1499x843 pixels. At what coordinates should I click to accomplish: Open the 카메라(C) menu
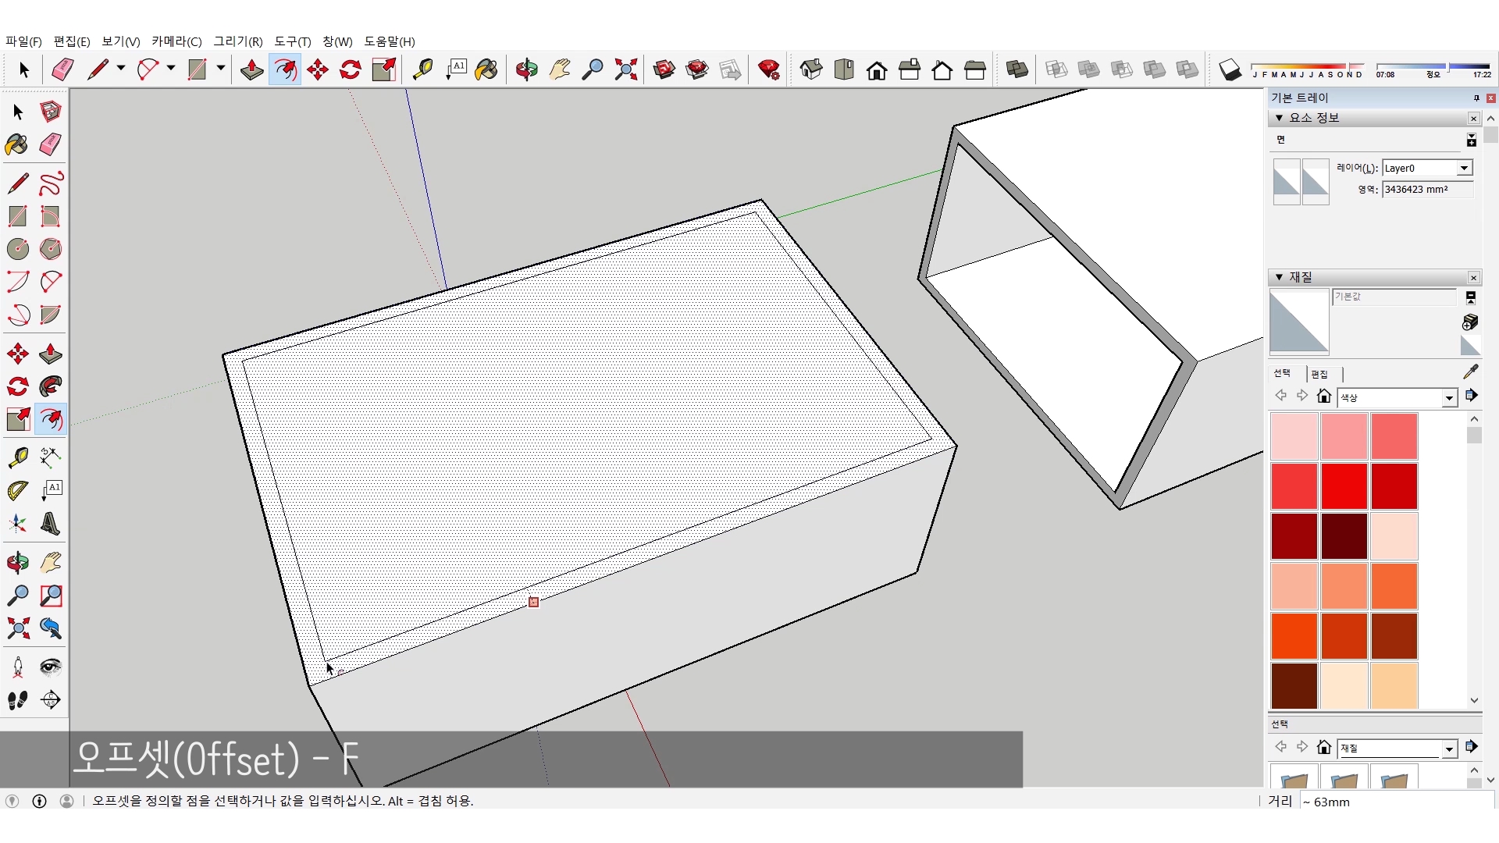[176, 41]
